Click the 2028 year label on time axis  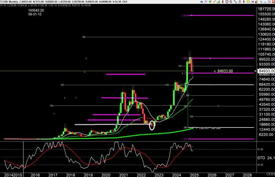tap(247, 175)
